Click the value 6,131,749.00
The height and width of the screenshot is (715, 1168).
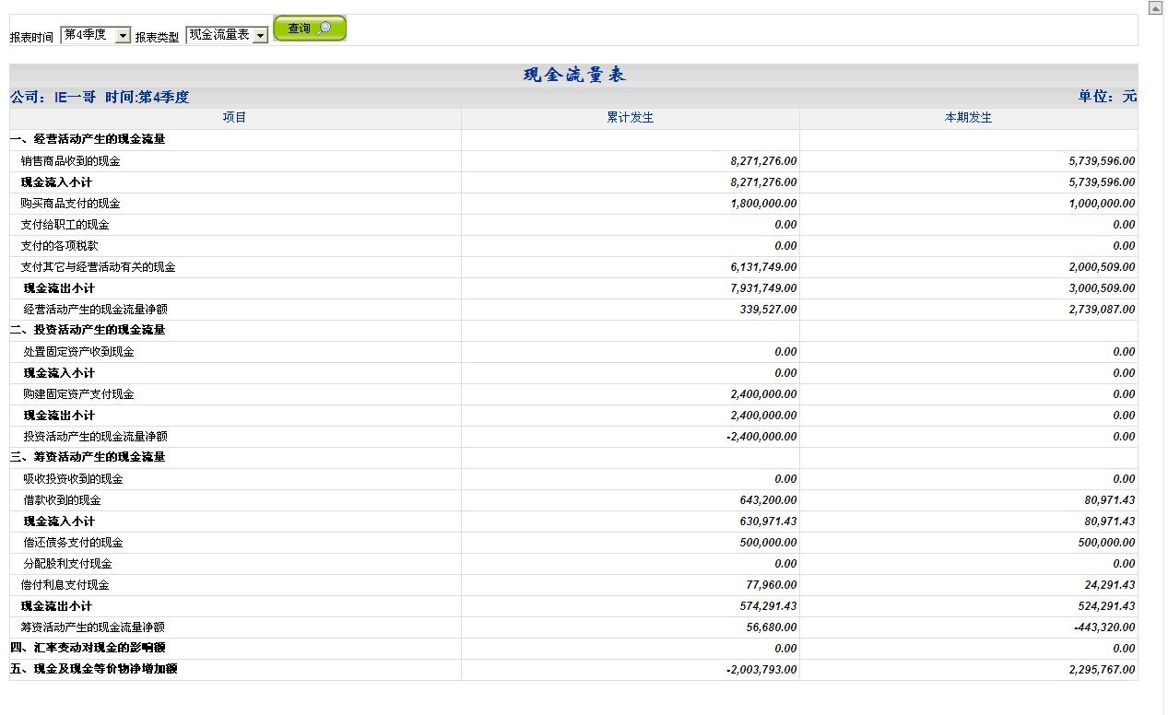coord(763,267)
